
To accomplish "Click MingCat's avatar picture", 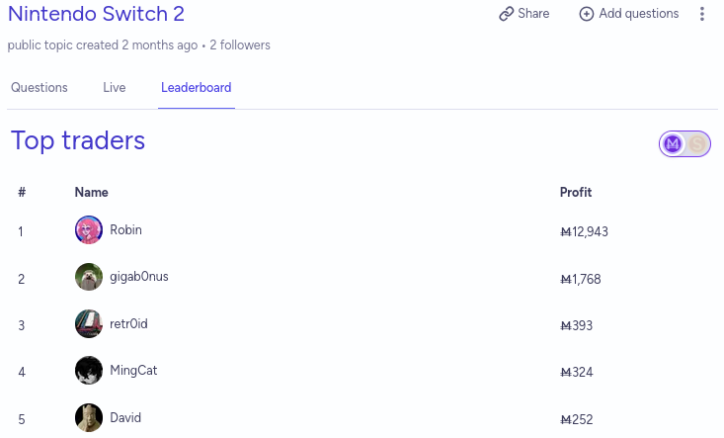I will (x=89, y=371).
